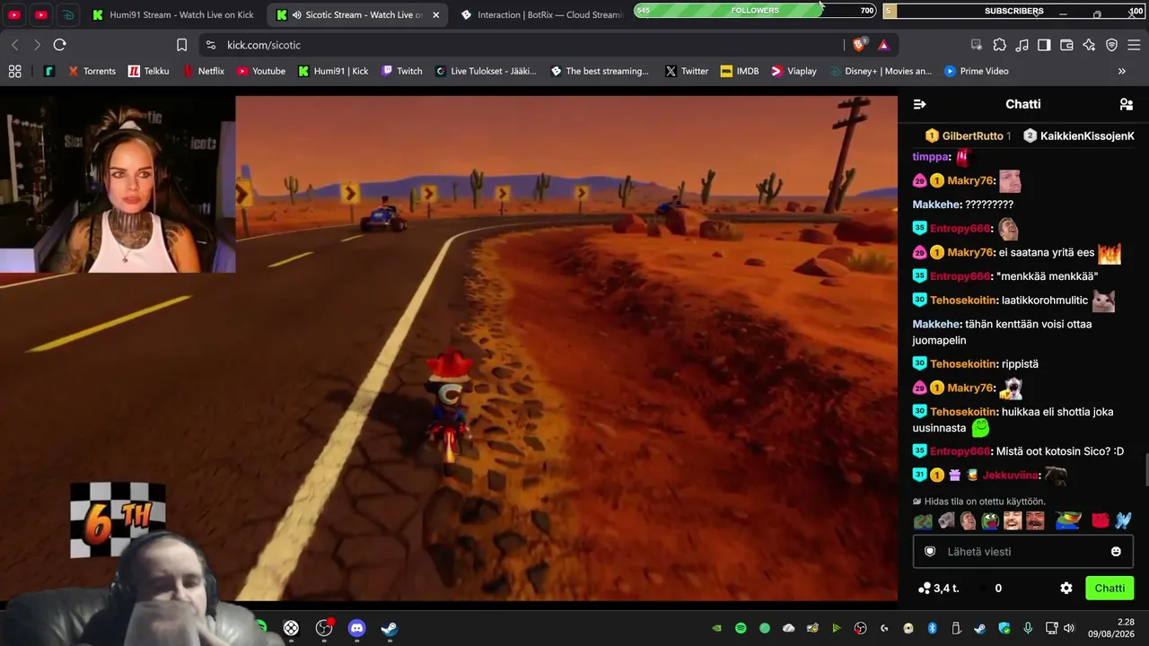Open the apps grid in bookmarks bar
Viewport: 1149px width, 646px height.
coord(15,71)
